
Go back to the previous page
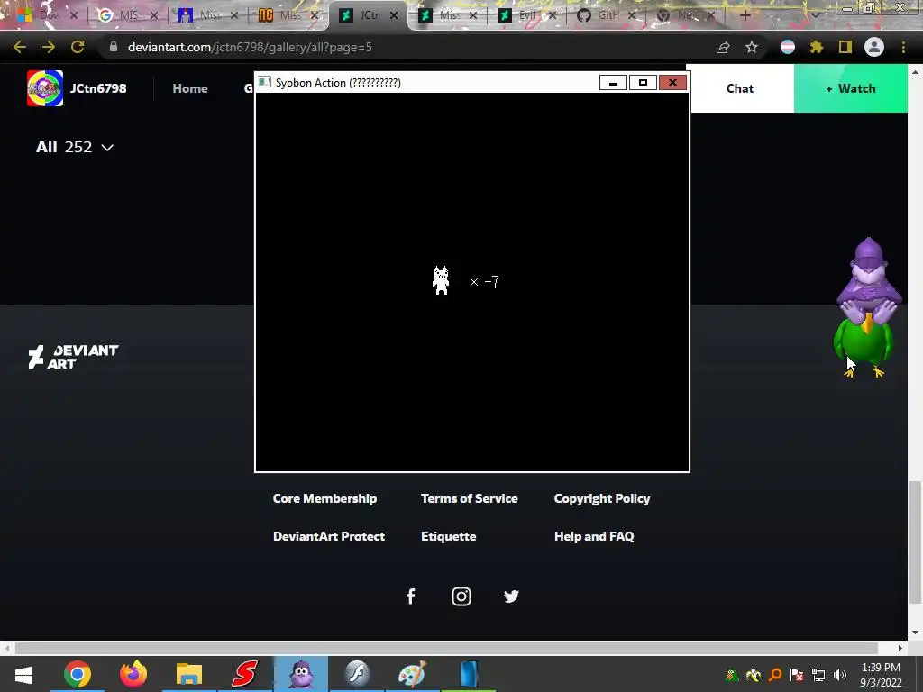[x=20, y=47]
